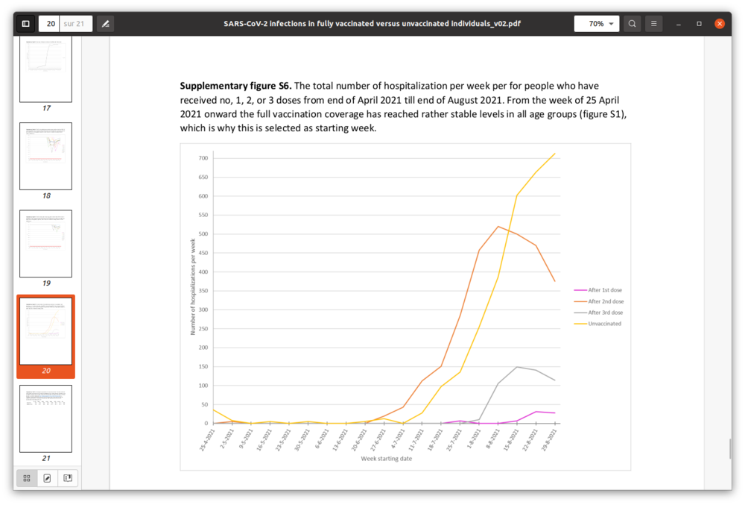Switch sidebar to annotations view
Viewport: 745px width, 505px height.
47,478
